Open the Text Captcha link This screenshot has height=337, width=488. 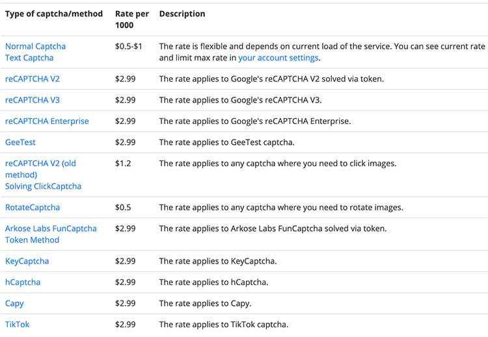click(29, 58)
